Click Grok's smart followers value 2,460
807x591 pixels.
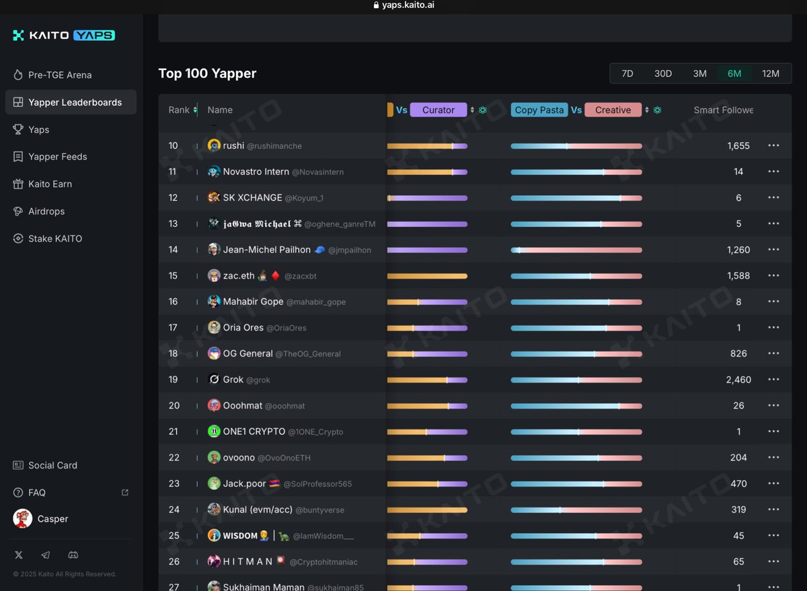(738, 380)
